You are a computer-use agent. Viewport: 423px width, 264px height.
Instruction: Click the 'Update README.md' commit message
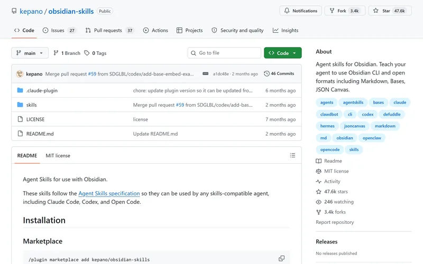pos(155,134)
